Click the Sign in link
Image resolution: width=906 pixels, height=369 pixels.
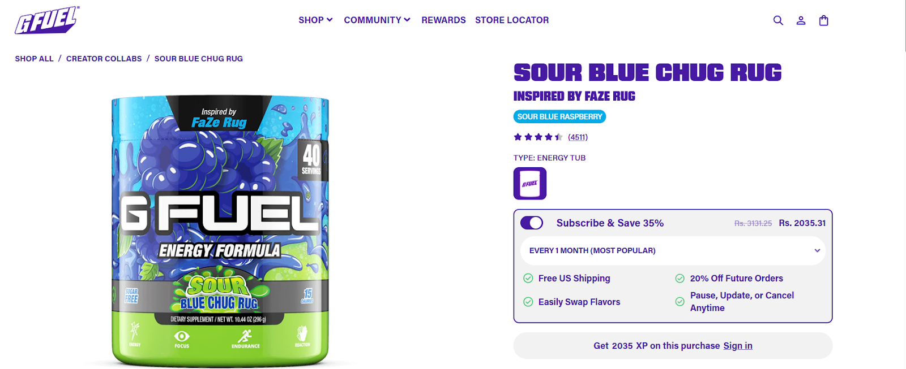(738, 346)
